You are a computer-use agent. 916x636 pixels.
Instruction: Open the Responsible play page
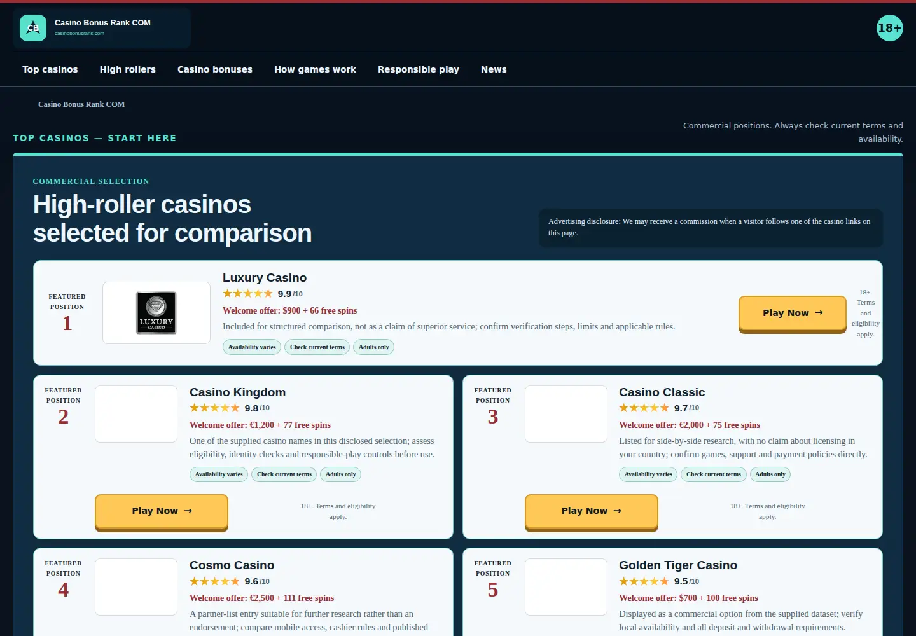(x=419, y=69)
